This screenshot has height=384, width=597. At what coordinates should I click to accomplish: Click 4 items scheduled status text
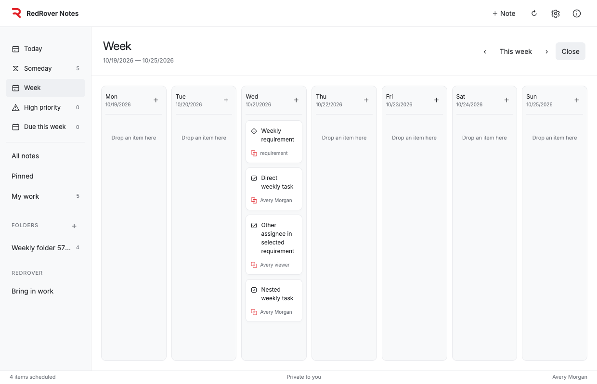pyautogui.click(x=33, y=377)
